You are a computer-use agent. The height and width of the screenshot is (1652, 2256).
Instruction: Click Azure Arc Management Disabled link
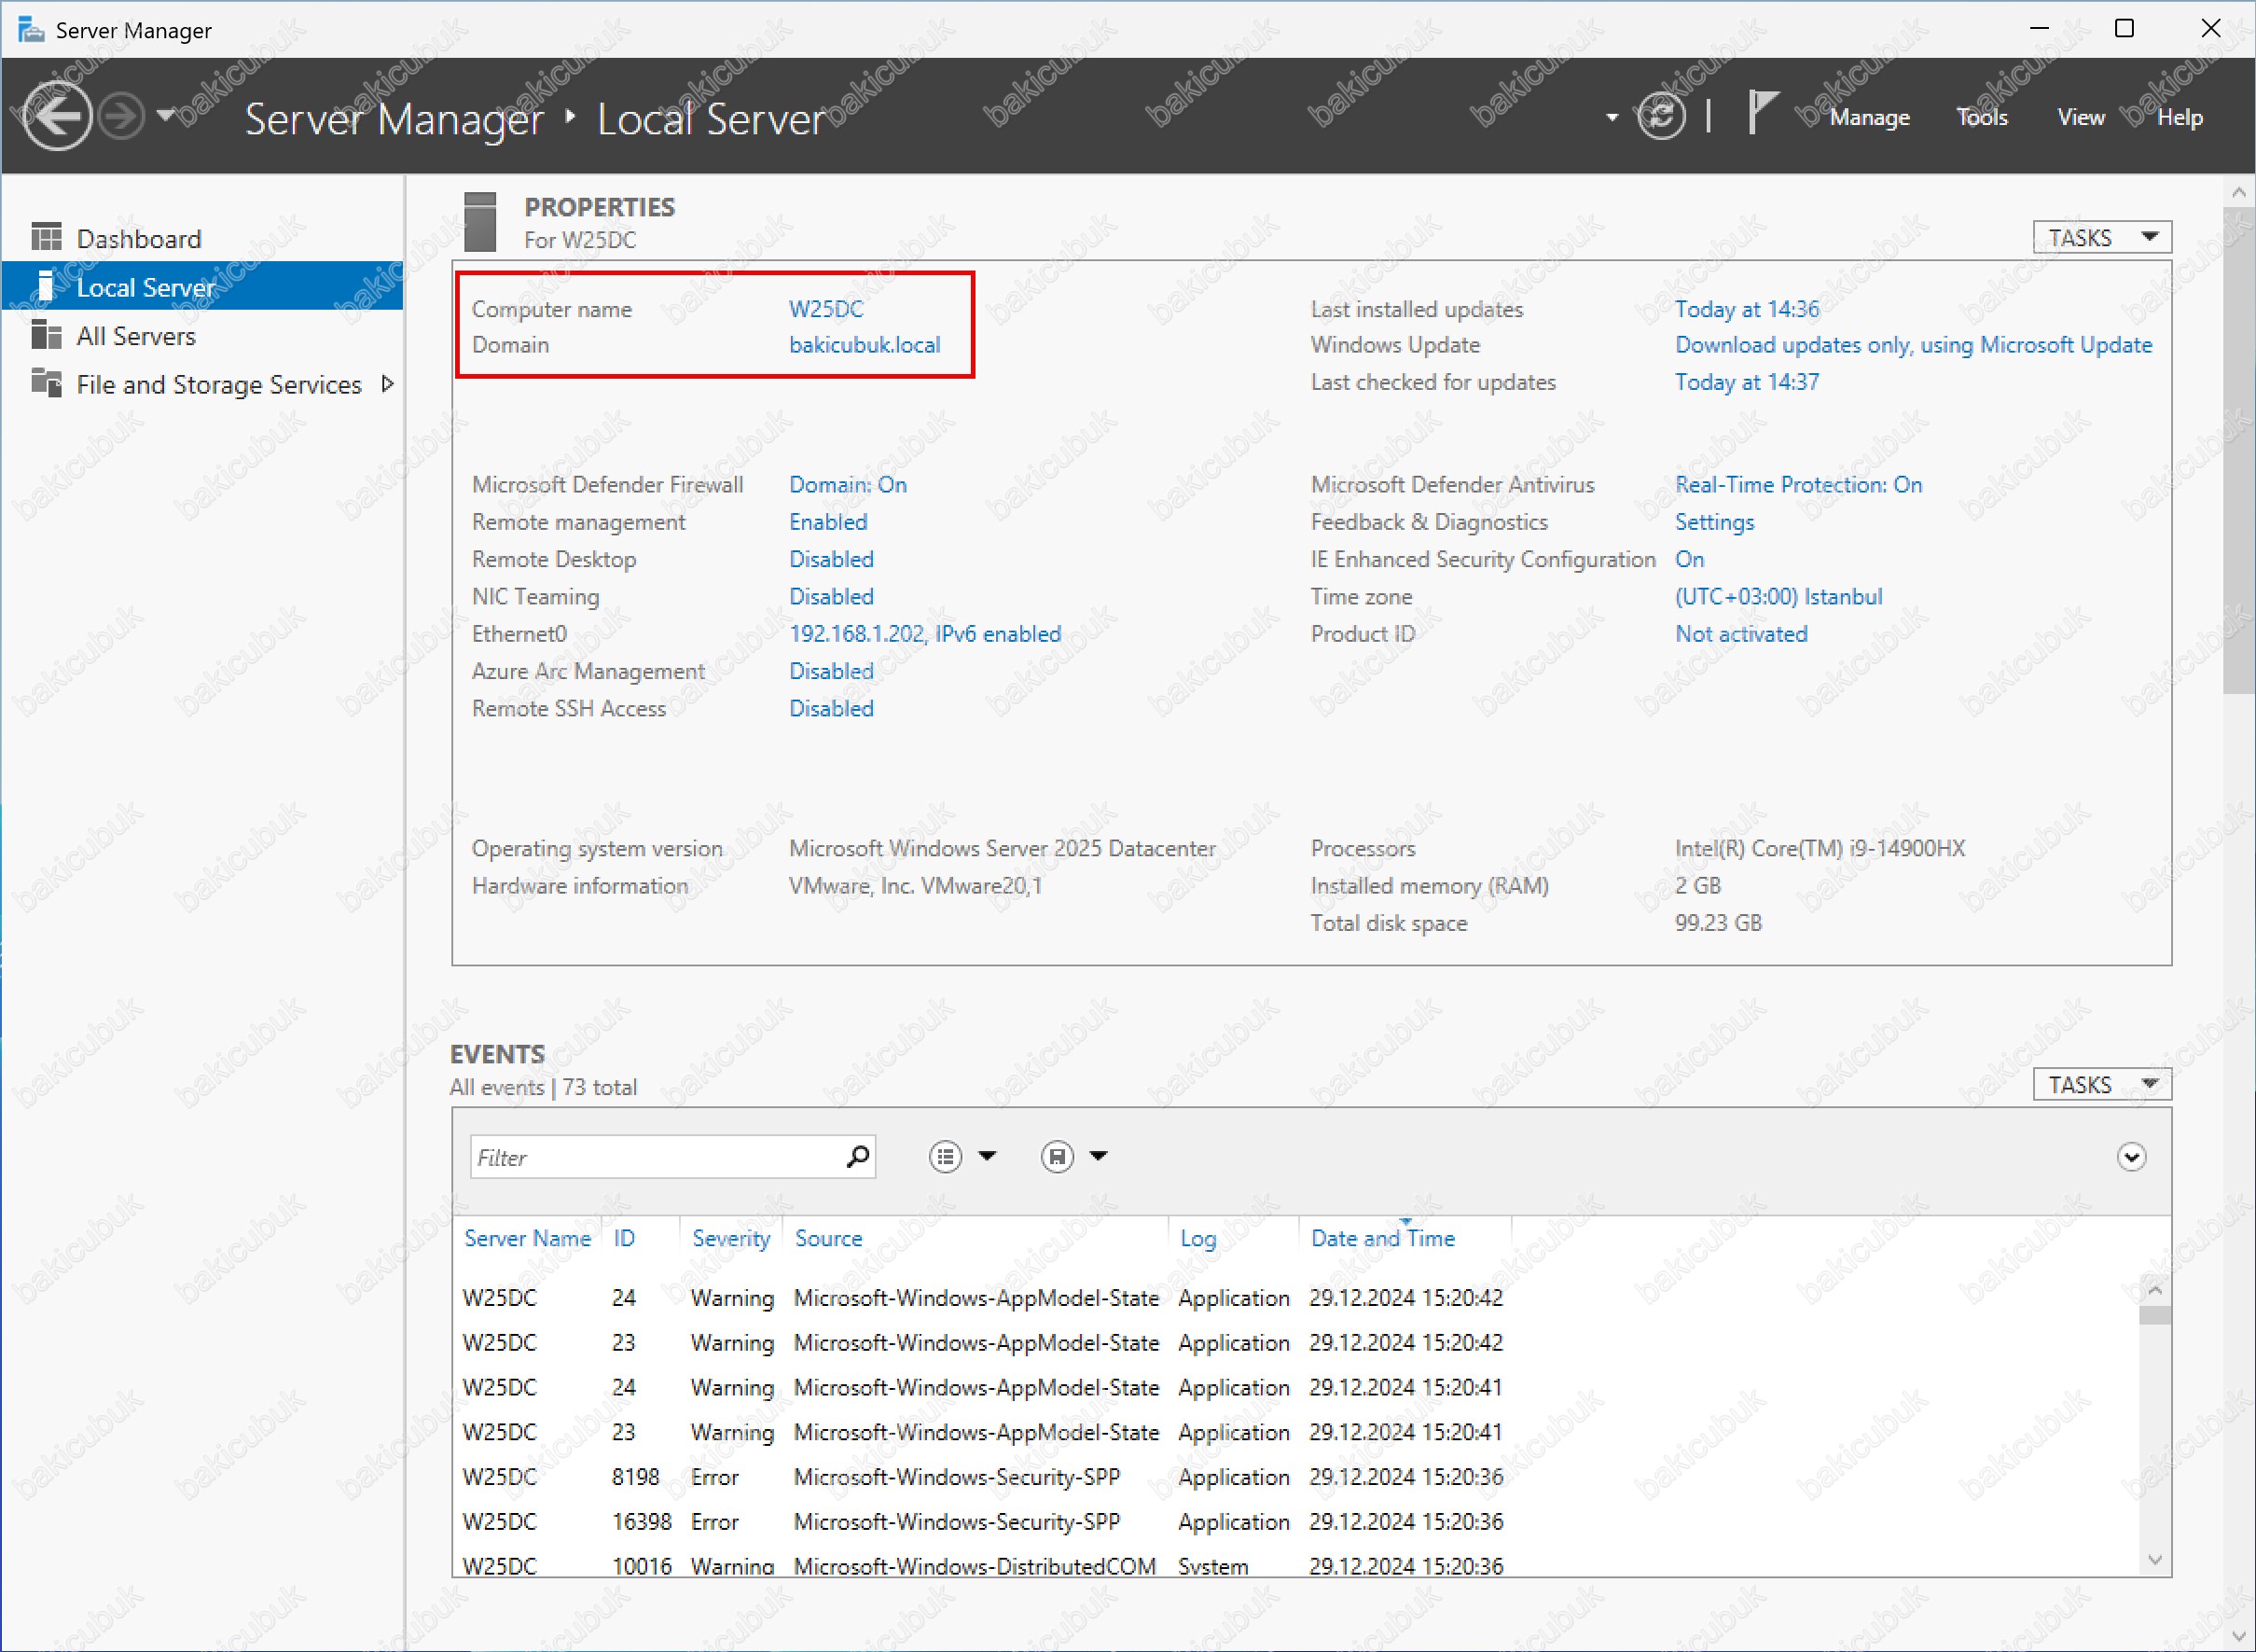click(831, 671)
